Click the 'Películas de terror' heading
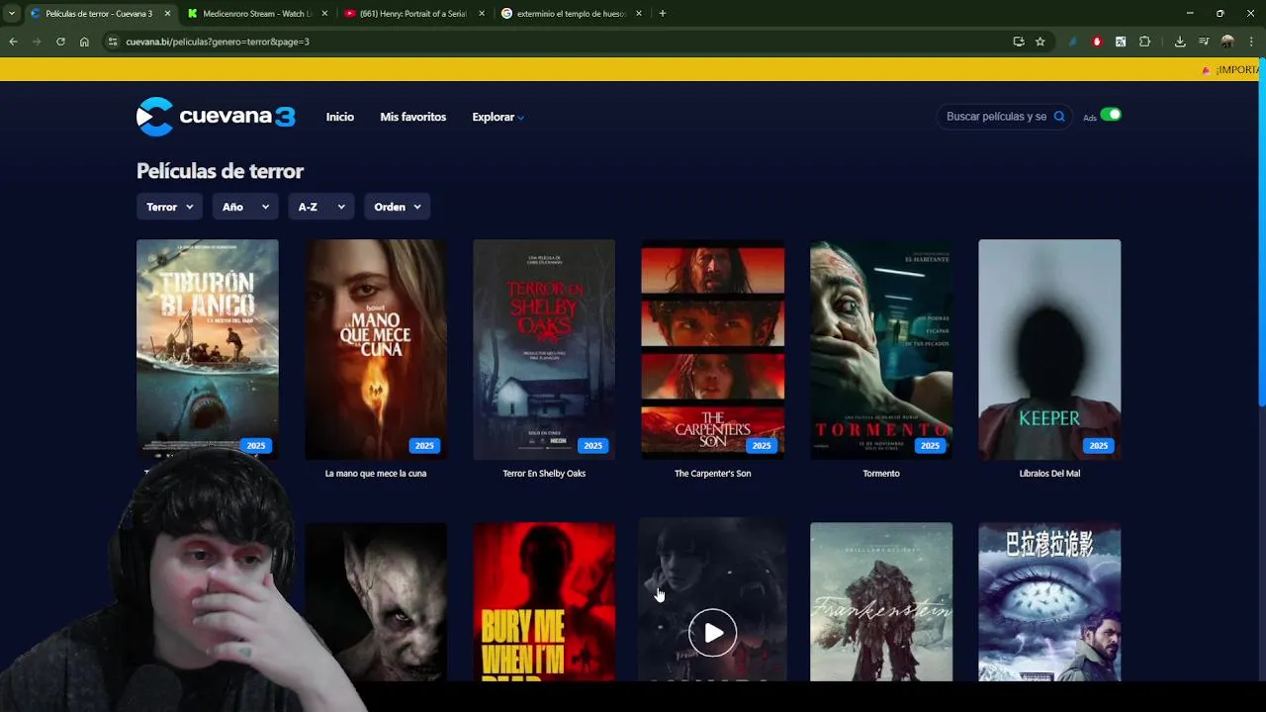The image size is (1266, 712). point(220,171)
